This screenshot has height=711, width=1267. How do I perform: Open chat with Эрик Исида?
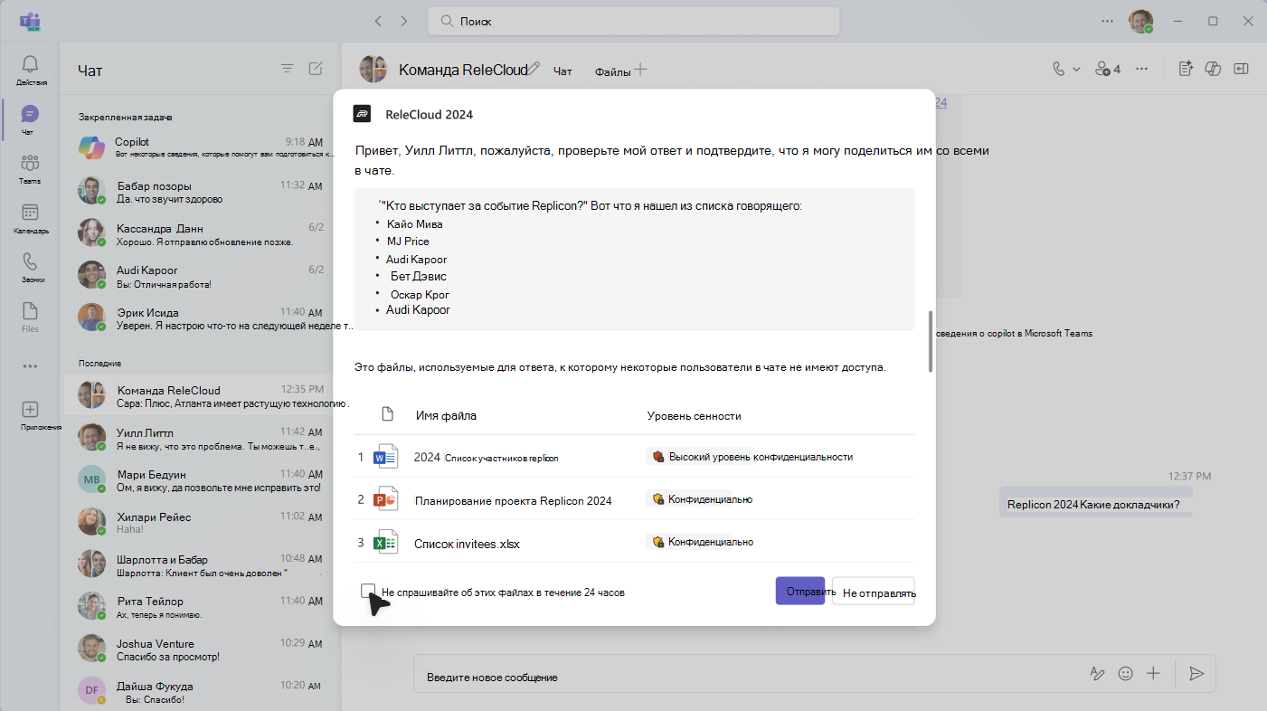click(x=200, y=318)
